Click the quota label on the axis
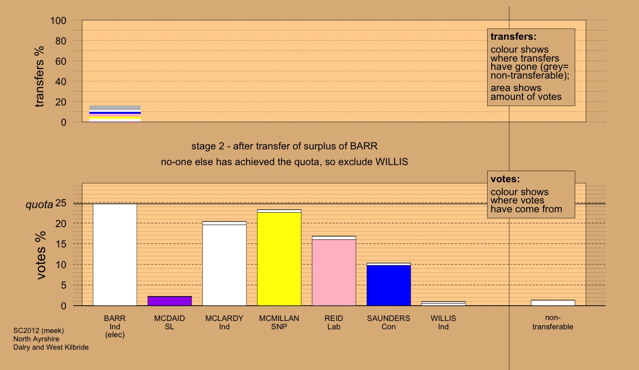Screen dimensions: 639x370 point(39,204)
